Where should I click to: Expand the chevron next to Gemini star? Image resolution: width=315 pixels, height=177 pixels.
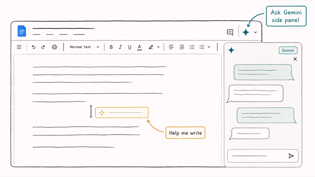pos(255,32)
